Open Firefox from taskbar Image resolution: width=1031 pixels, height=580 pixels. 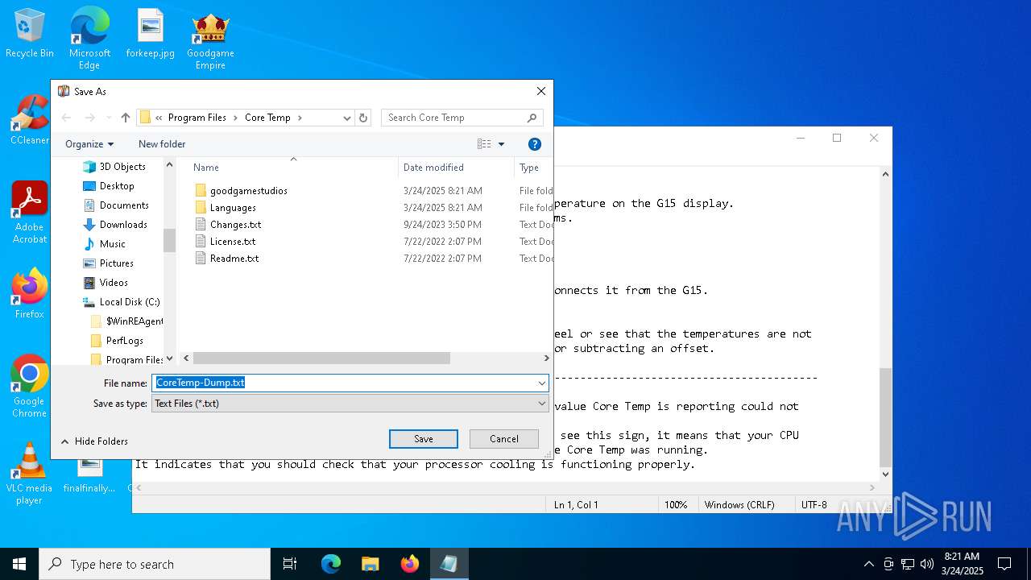click(x=410, y=564)
